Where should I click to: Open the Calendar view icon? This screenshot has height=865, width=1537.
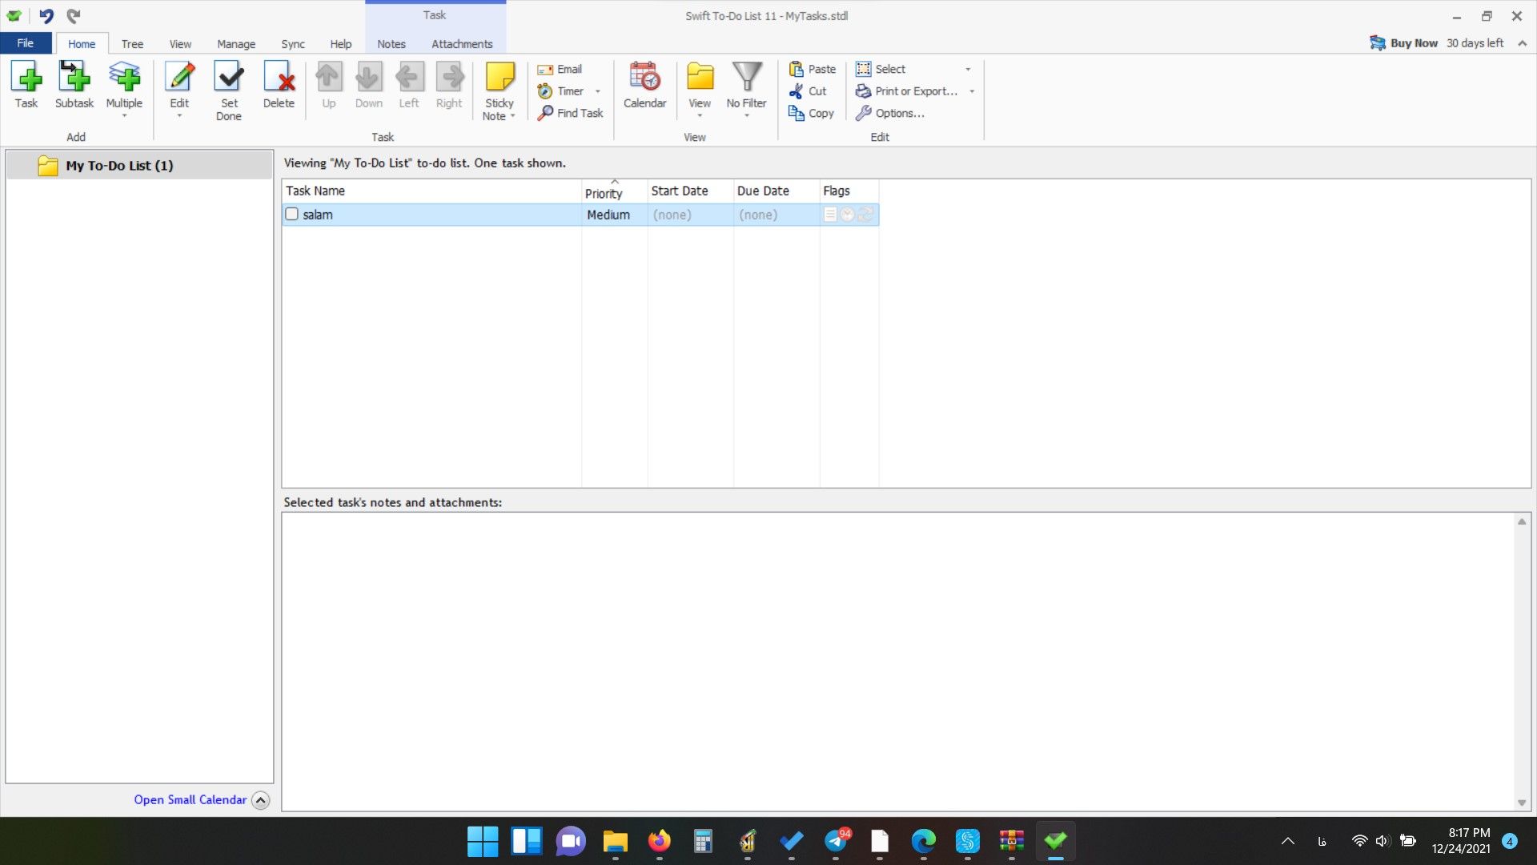(644, 85)
